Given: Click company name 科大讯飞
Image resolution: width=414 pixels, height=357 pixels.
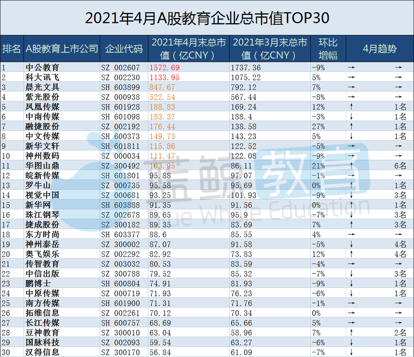Looking at the screenshot, I should (x=42, y=77).
